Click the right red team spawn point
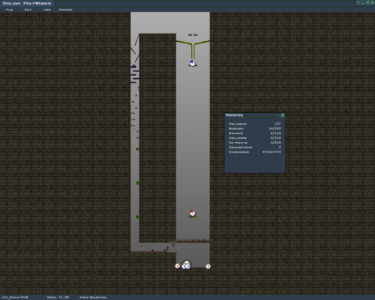Viewport: 375px width, 300px height. pyautogui.click(x=208, y=267)
